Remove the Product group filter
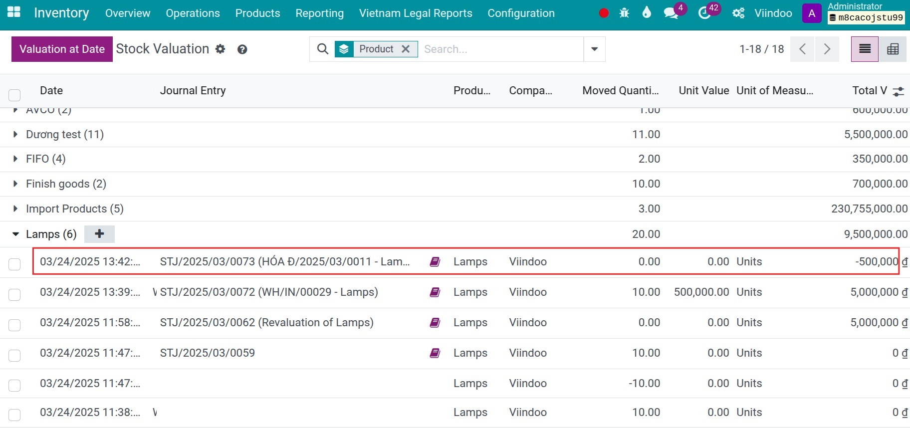 [406, 49]
